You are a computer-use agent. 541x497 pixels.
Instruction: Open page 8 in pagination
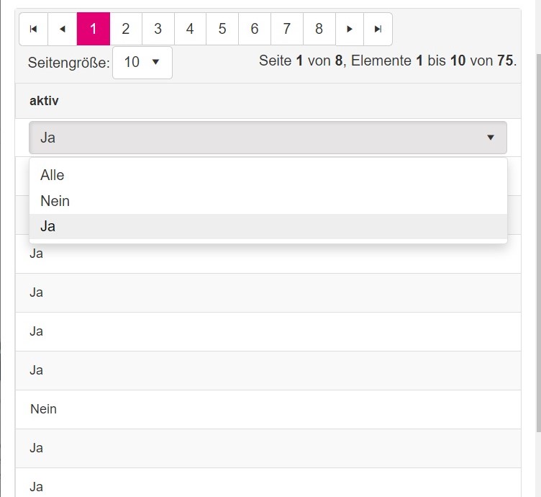pos(319,29)
